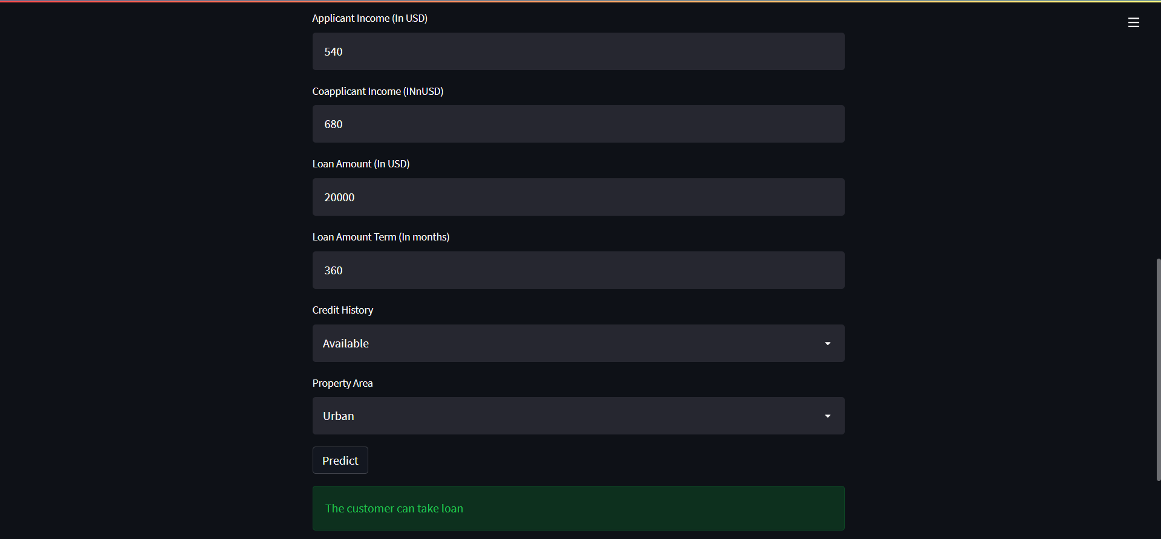Click the Coapplicant Income label
This screenshot has width=1161, height=539.
377,91
